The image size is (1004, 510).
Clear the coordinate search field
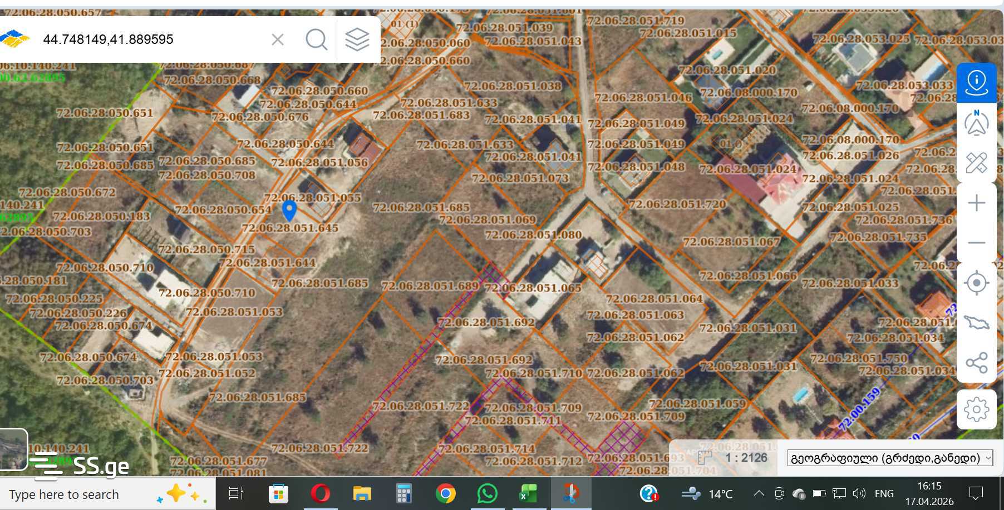(x=278, y=39)
